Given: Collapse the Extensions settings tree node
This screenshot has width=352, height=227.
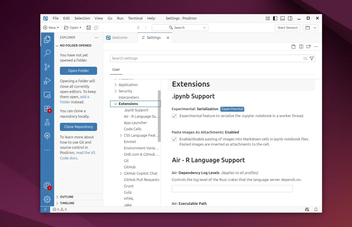Looking at the screenshot, I should click(115, 104).
